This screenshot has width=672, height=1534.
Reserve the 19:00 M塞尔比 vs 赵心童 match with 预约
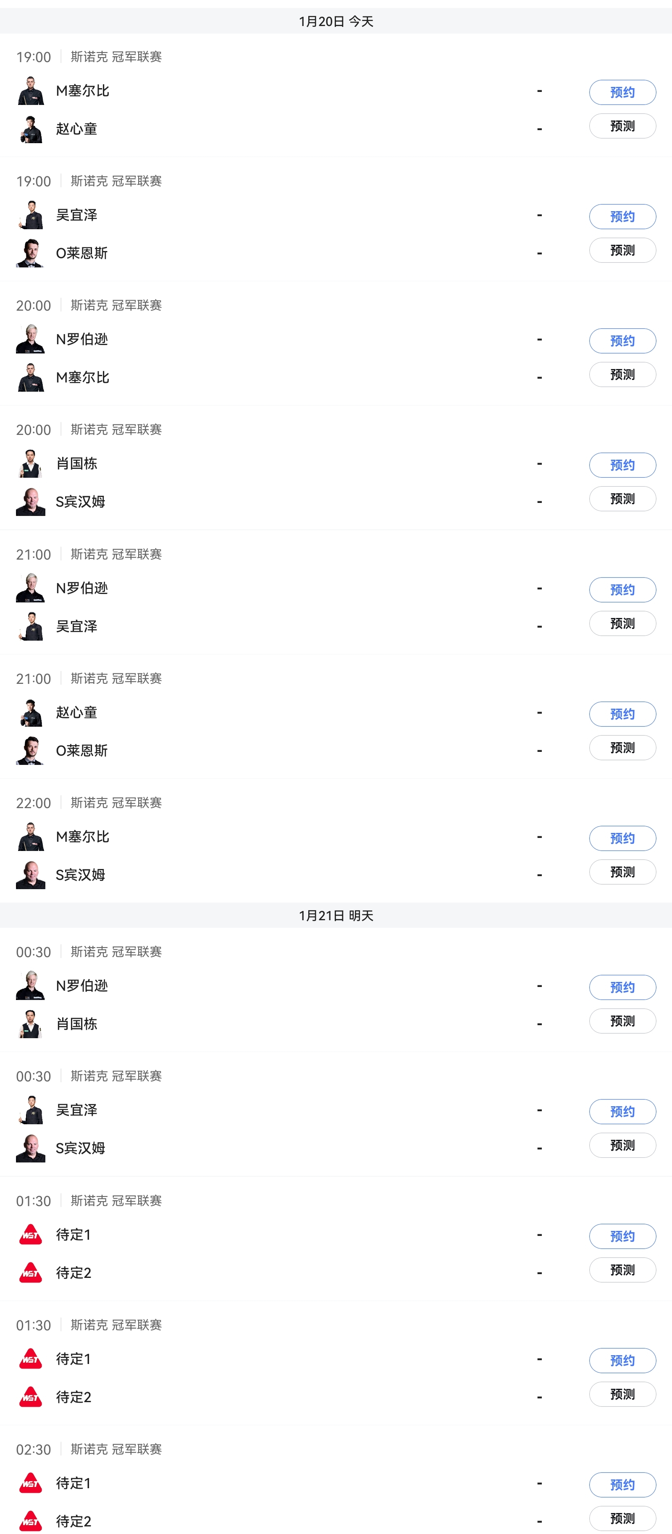tap(622, 92)
